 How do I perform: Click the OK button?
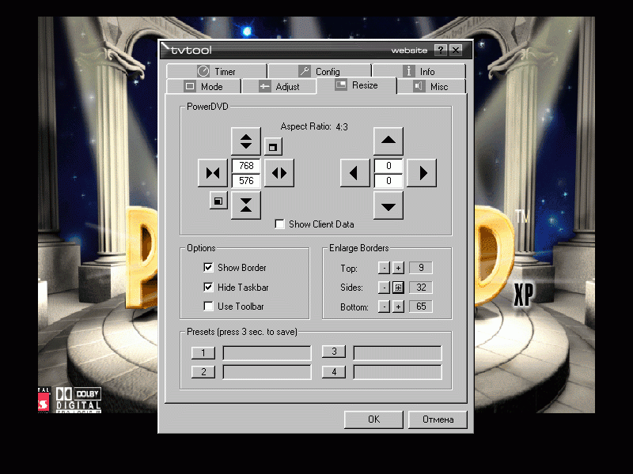click(373, 419)
